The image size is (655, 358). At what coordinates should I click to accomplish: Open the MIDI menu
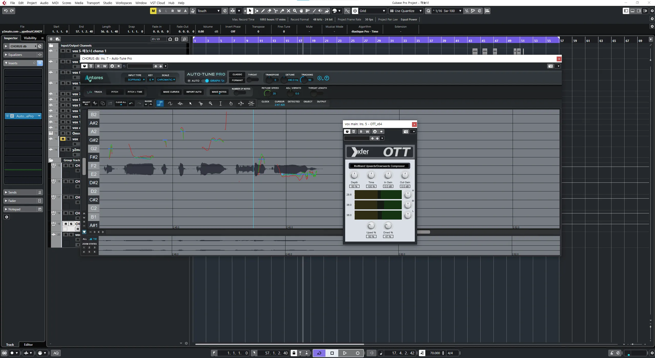click(55, 3)
